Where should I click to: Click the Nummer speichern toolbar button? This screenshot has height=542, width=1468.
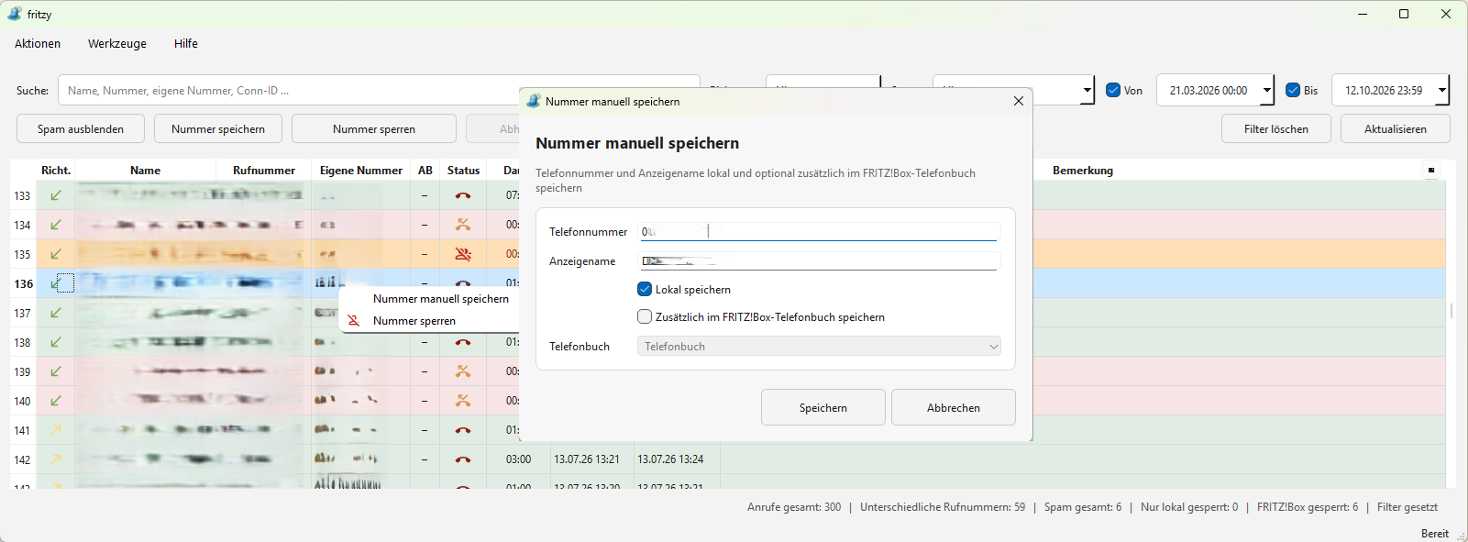pos(218,128)
